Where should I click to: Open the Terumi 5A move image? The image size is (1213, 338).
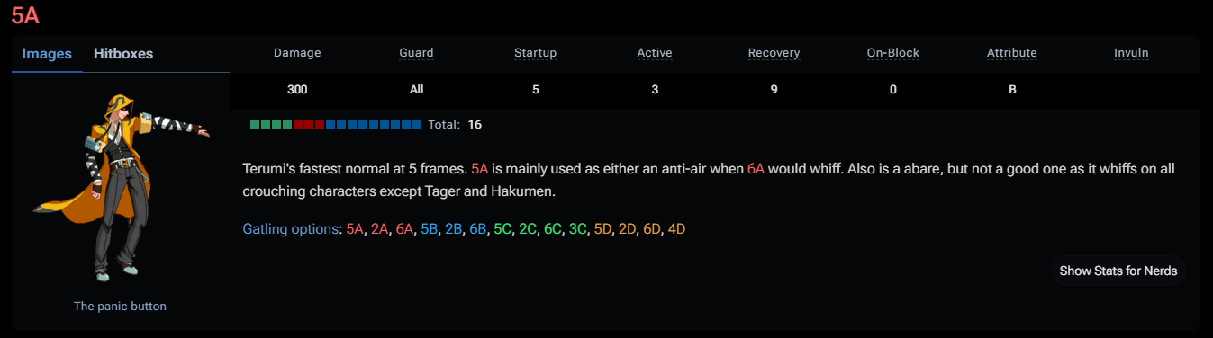click(x=120, y=190)
